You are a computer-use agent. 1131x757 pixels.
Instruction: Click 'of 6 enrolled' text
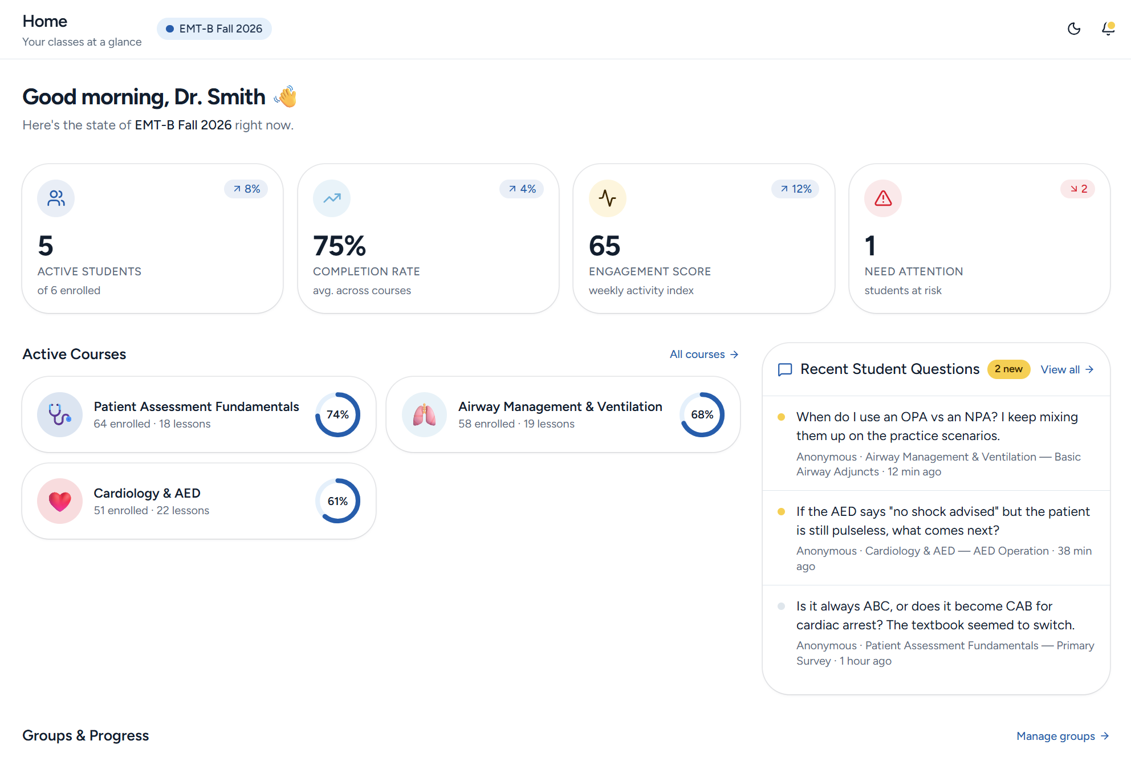click(x=69, y=290)
